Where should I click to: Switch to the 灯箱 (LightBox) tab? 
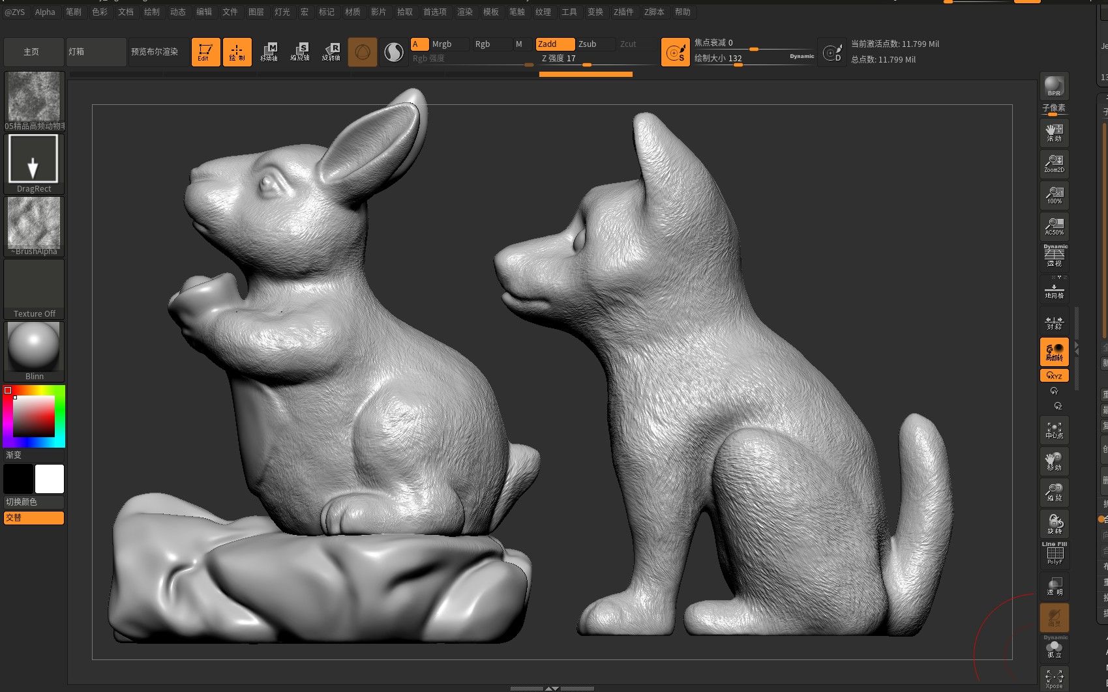[96, 51]
